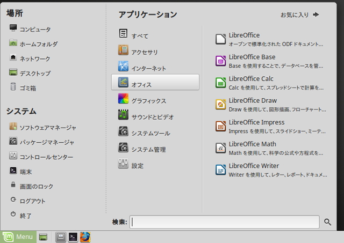Click the LibreOffice Writer description text
Screen dimensions: 344x243
278,175
